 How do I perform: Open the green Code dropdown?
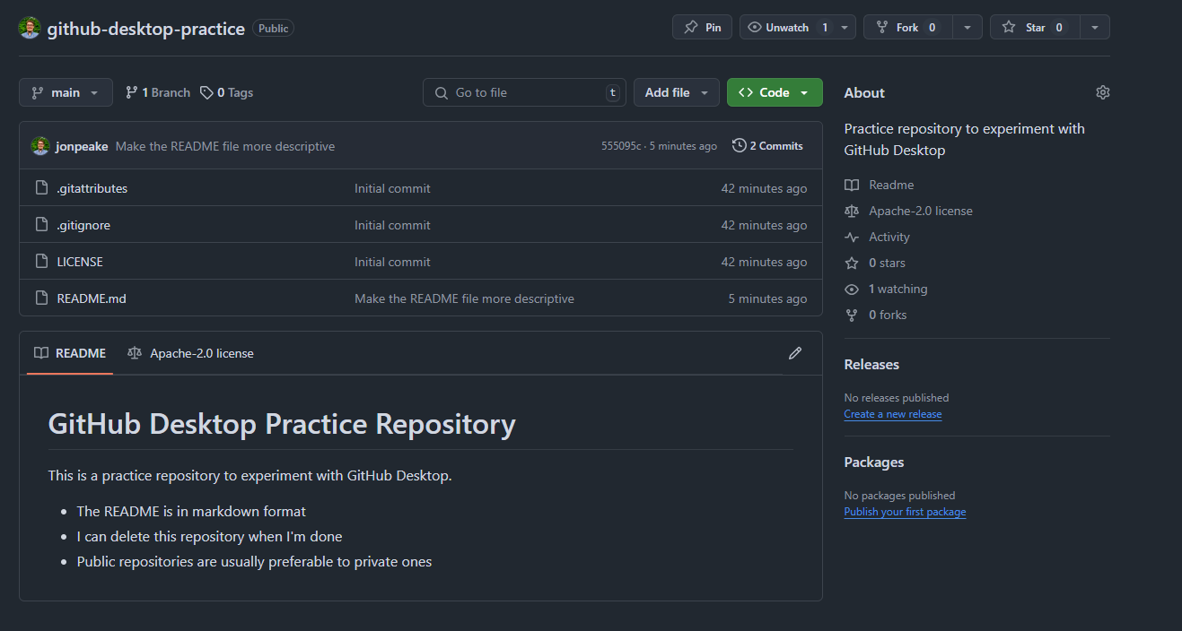coord(775,92)
